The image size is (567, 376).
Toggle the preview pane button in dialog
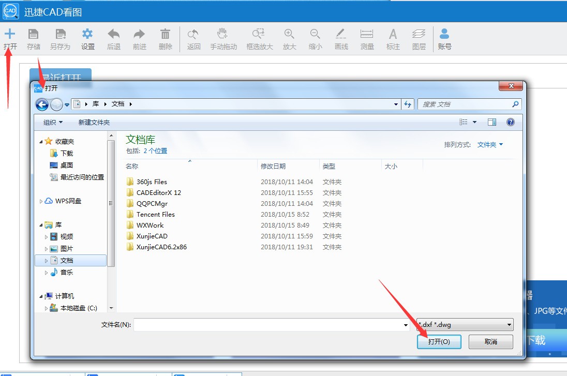[x=492, y=123]
